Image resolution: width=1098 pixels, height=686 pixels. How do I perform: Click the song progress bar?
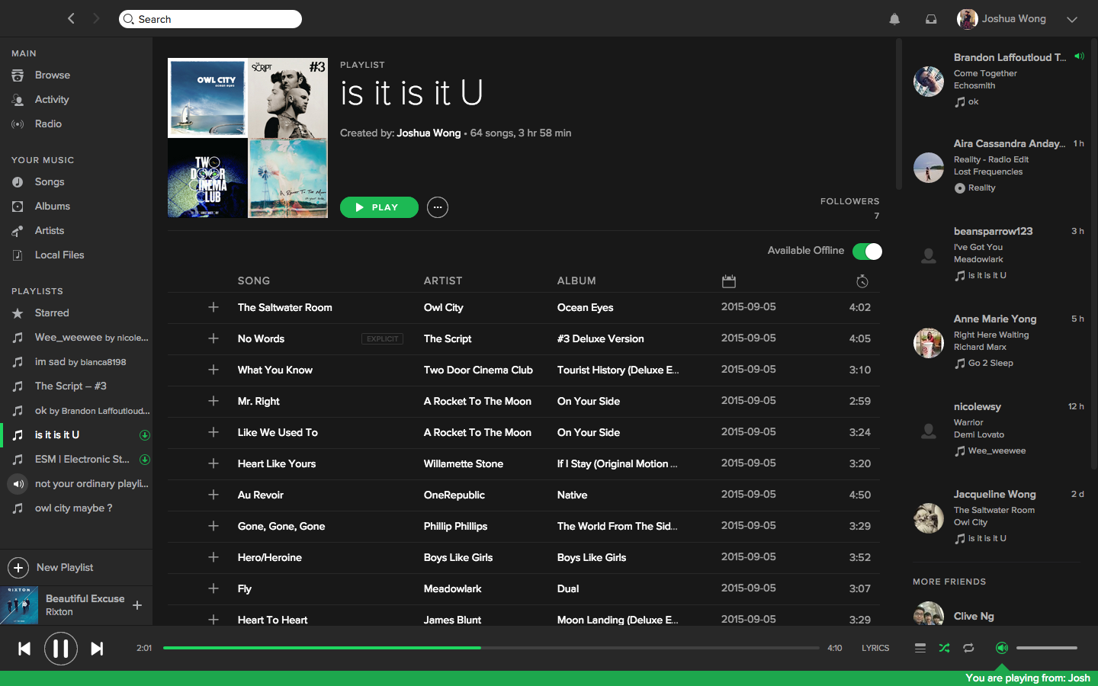point(491,648)
